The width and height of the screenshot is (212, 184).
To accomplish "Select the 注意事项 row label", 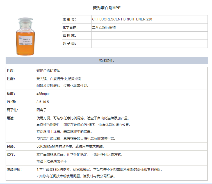I will (14, 169).
